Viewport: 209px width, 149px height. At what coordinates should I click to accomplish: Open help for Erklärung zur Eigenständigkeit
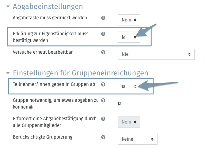tap(103, 34)
